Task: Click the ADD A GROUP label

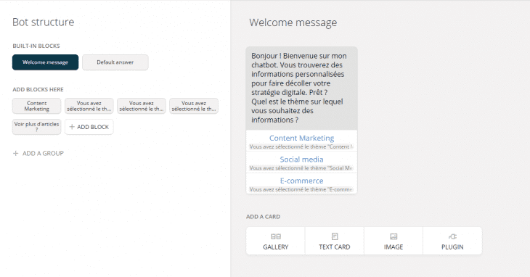Action: (x=43, y=153)
